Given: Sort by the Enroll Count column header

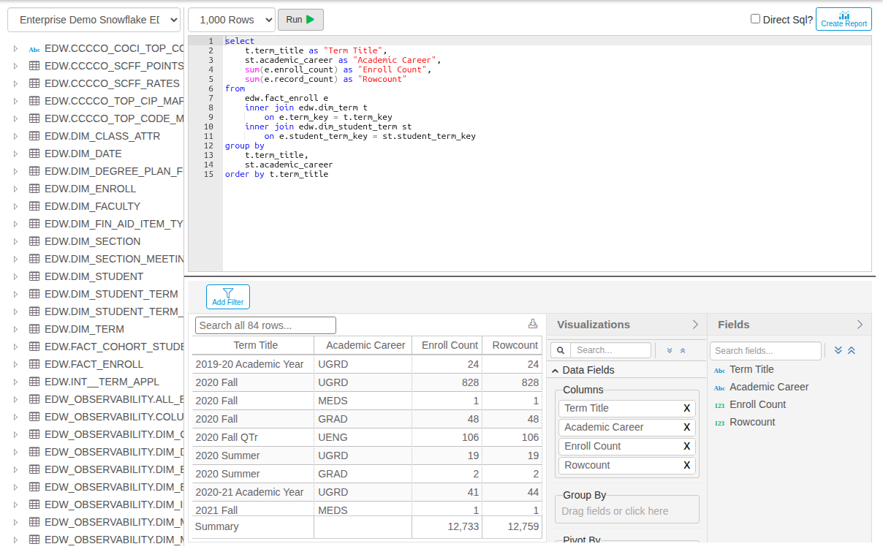Looking at the screenshot, I should [450, 345].
